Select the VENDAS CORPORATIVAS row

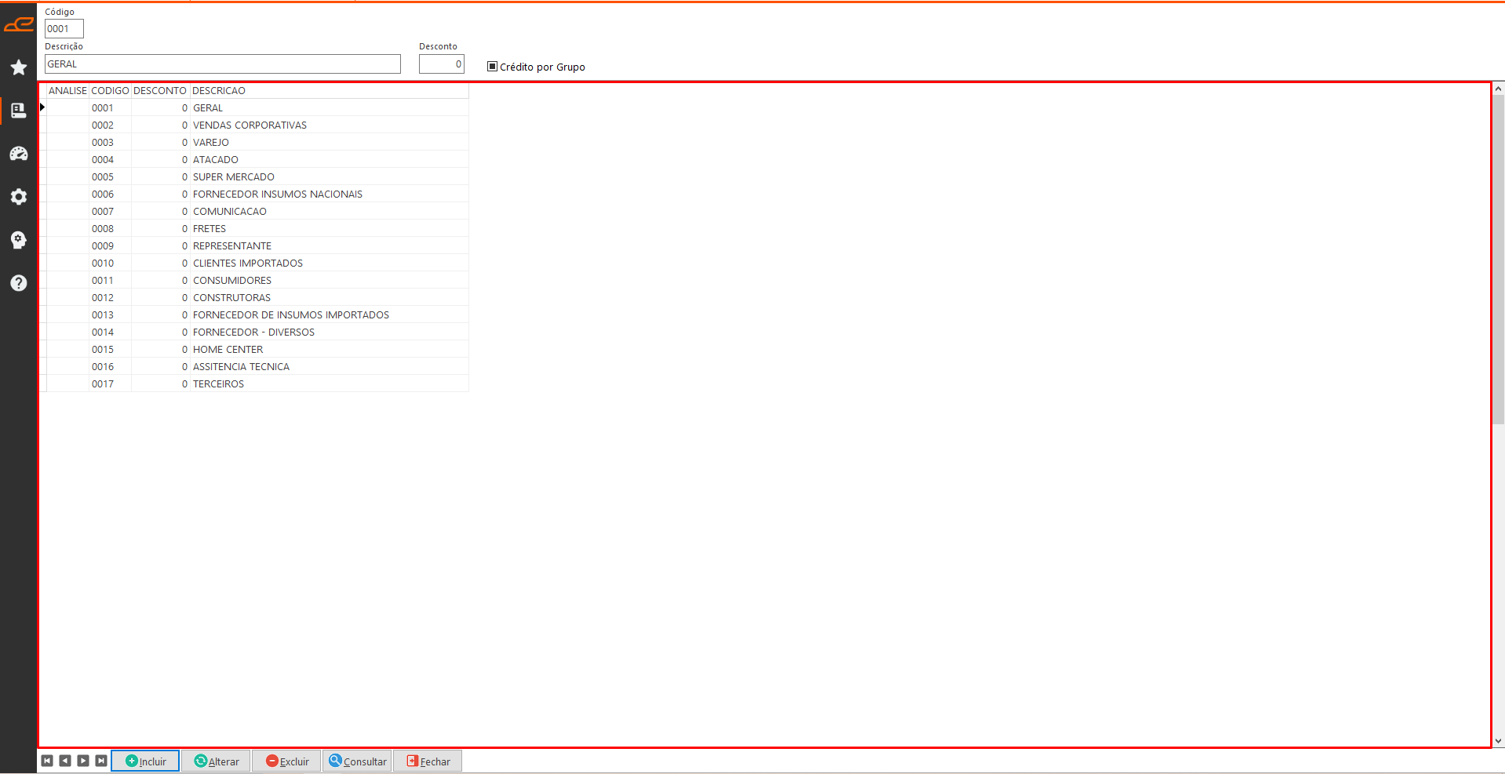pyautogui.click(x=250, y=125)
